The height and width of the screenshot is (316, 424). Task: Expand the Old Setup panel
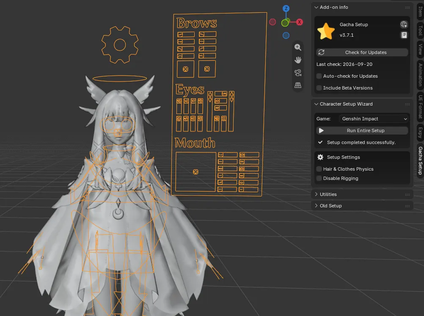(316, 206)
